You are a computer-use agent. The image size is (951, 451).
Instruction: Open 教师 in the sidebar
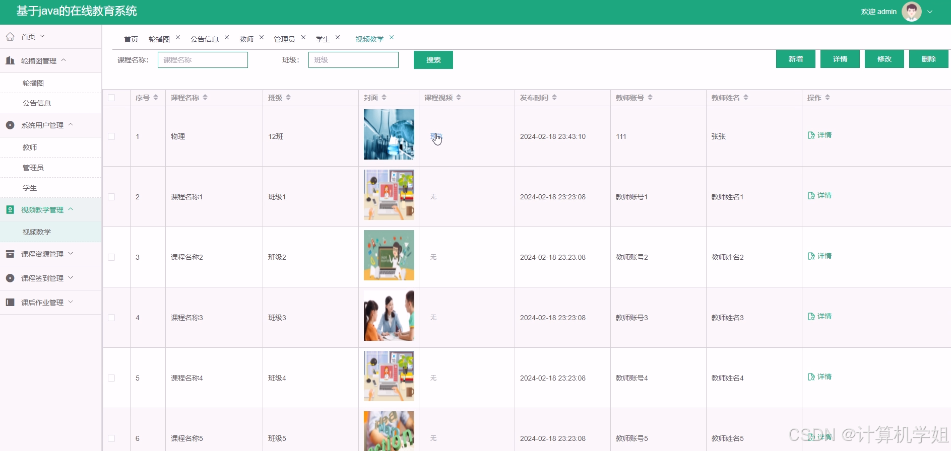(x=30, y=147)
